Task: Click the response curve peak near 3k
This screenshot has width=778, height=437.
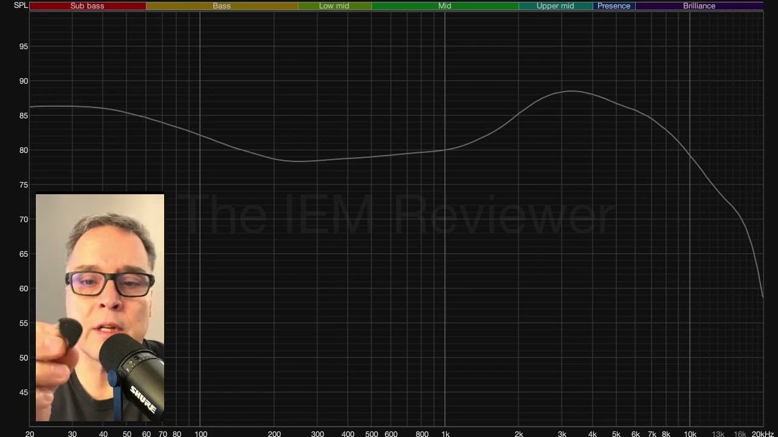Action: (x=571, y=91)
